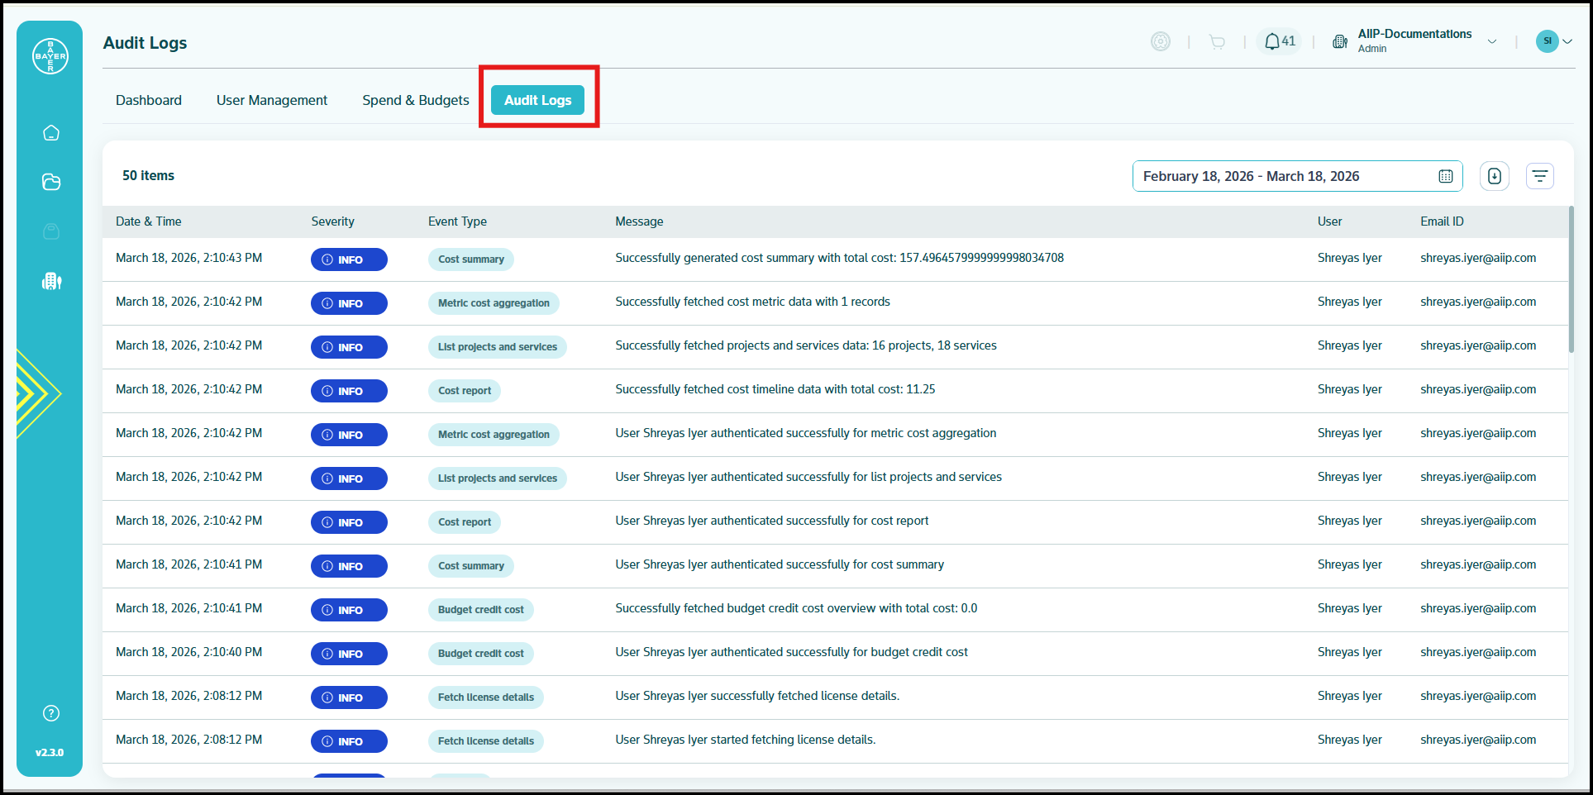Click the vertical scrollbar of the logs table

pos(1571,280)
